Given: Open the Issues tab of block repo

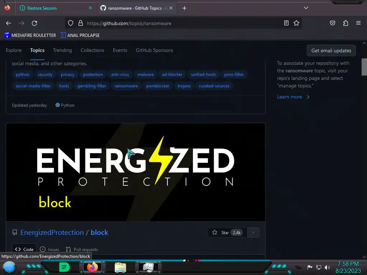Looking at the screenshot, I should (x=49, y=249).
